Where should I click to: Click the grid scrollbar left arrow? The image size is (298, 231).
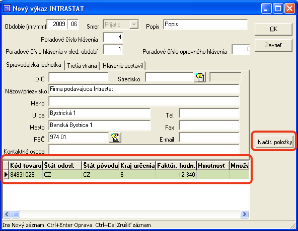7,214
